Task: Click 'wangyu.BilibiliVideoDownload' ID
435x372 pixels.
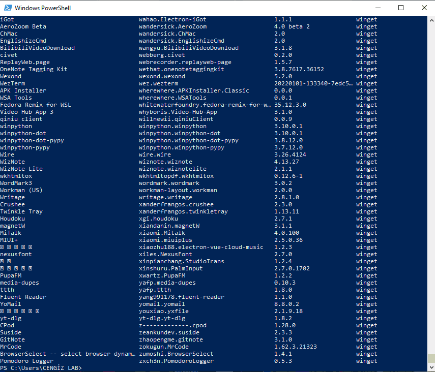Action: [x=189, y=48]
